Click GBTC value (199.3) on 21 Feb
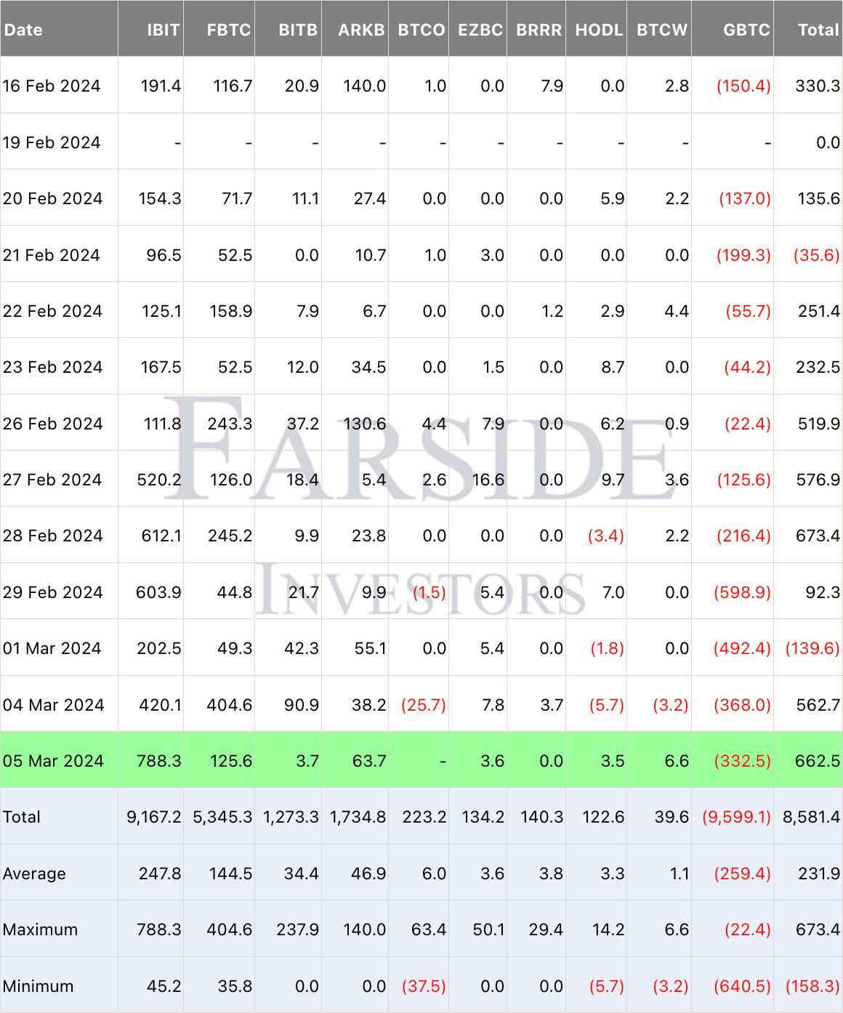The width and height of the screenshot is (843, 1013). coord(743,255)
